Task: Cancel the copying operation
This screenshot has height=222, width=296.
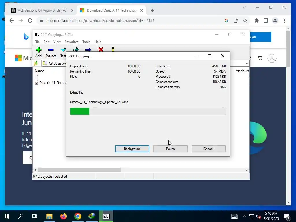Action: point(208,149)
